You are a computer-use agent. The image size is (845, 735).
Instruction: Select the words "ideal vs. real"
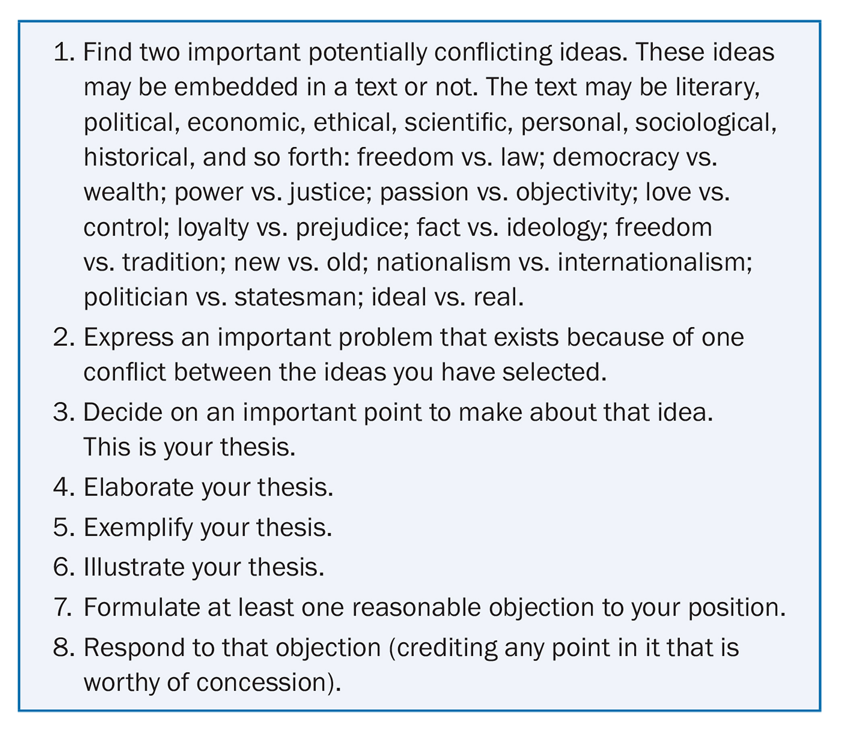click(x=447, y=298)
